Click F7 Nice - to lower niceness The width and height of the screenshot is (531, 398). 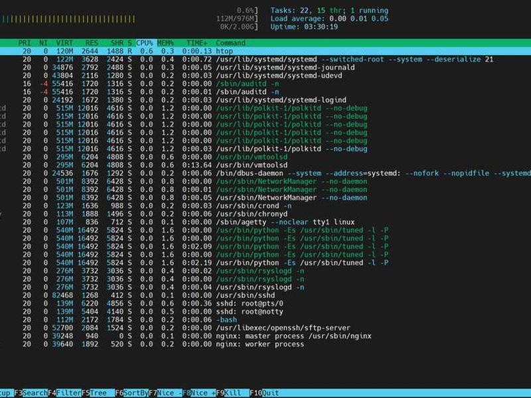[165, 393]
